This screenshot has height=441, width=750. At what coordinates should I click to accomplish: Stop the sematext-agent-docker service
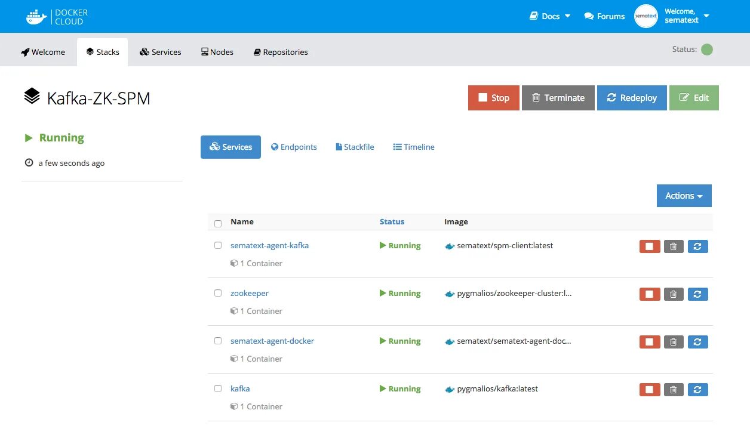[650, 342]
